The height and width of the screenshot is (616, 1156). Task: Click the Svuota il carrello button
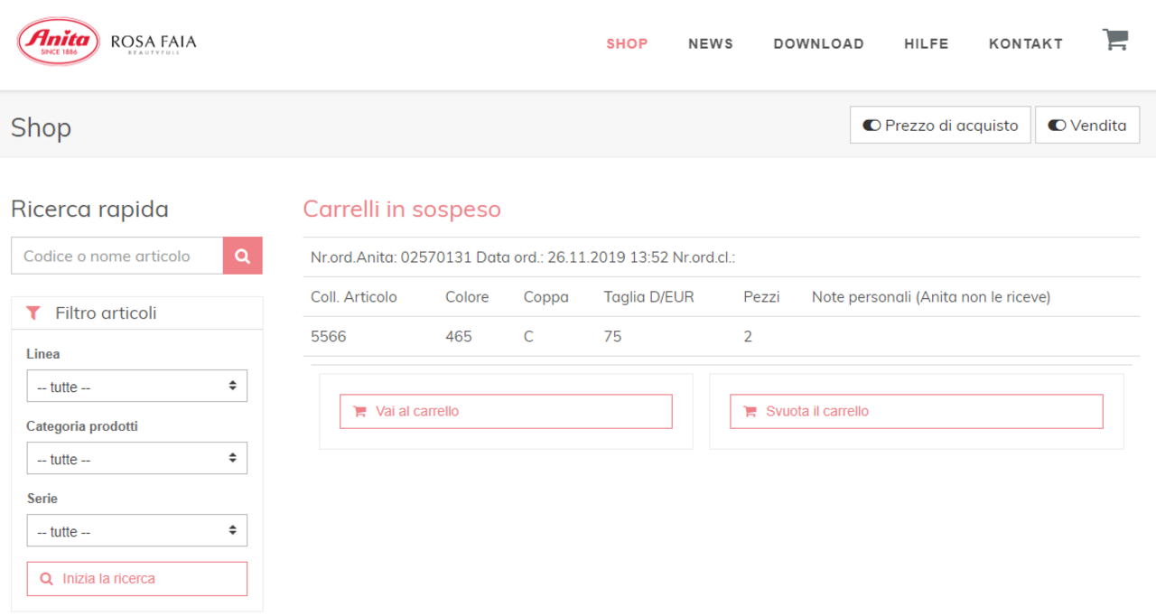point(916,411)
